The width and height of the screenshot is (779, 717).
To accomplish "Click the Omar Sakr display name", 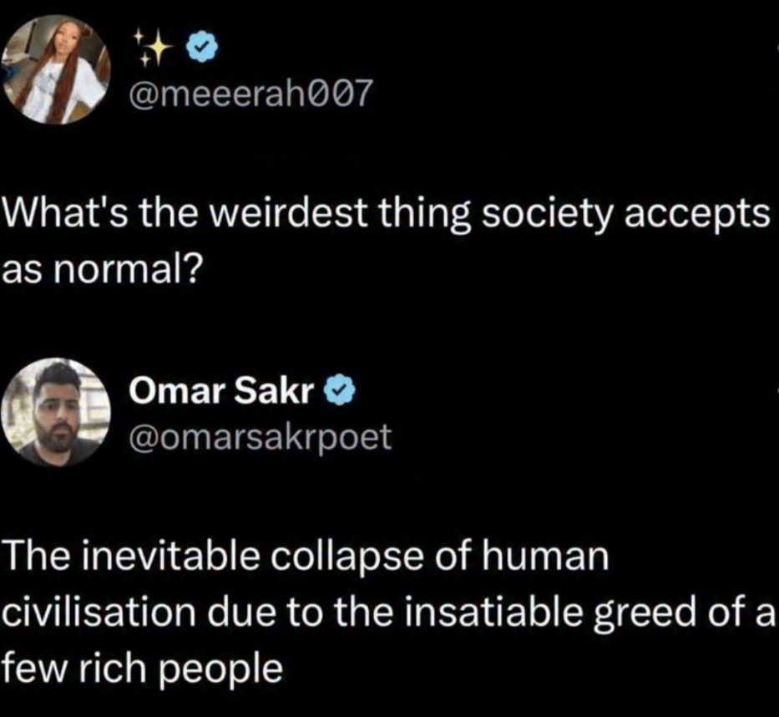I will tap(220, 389).
